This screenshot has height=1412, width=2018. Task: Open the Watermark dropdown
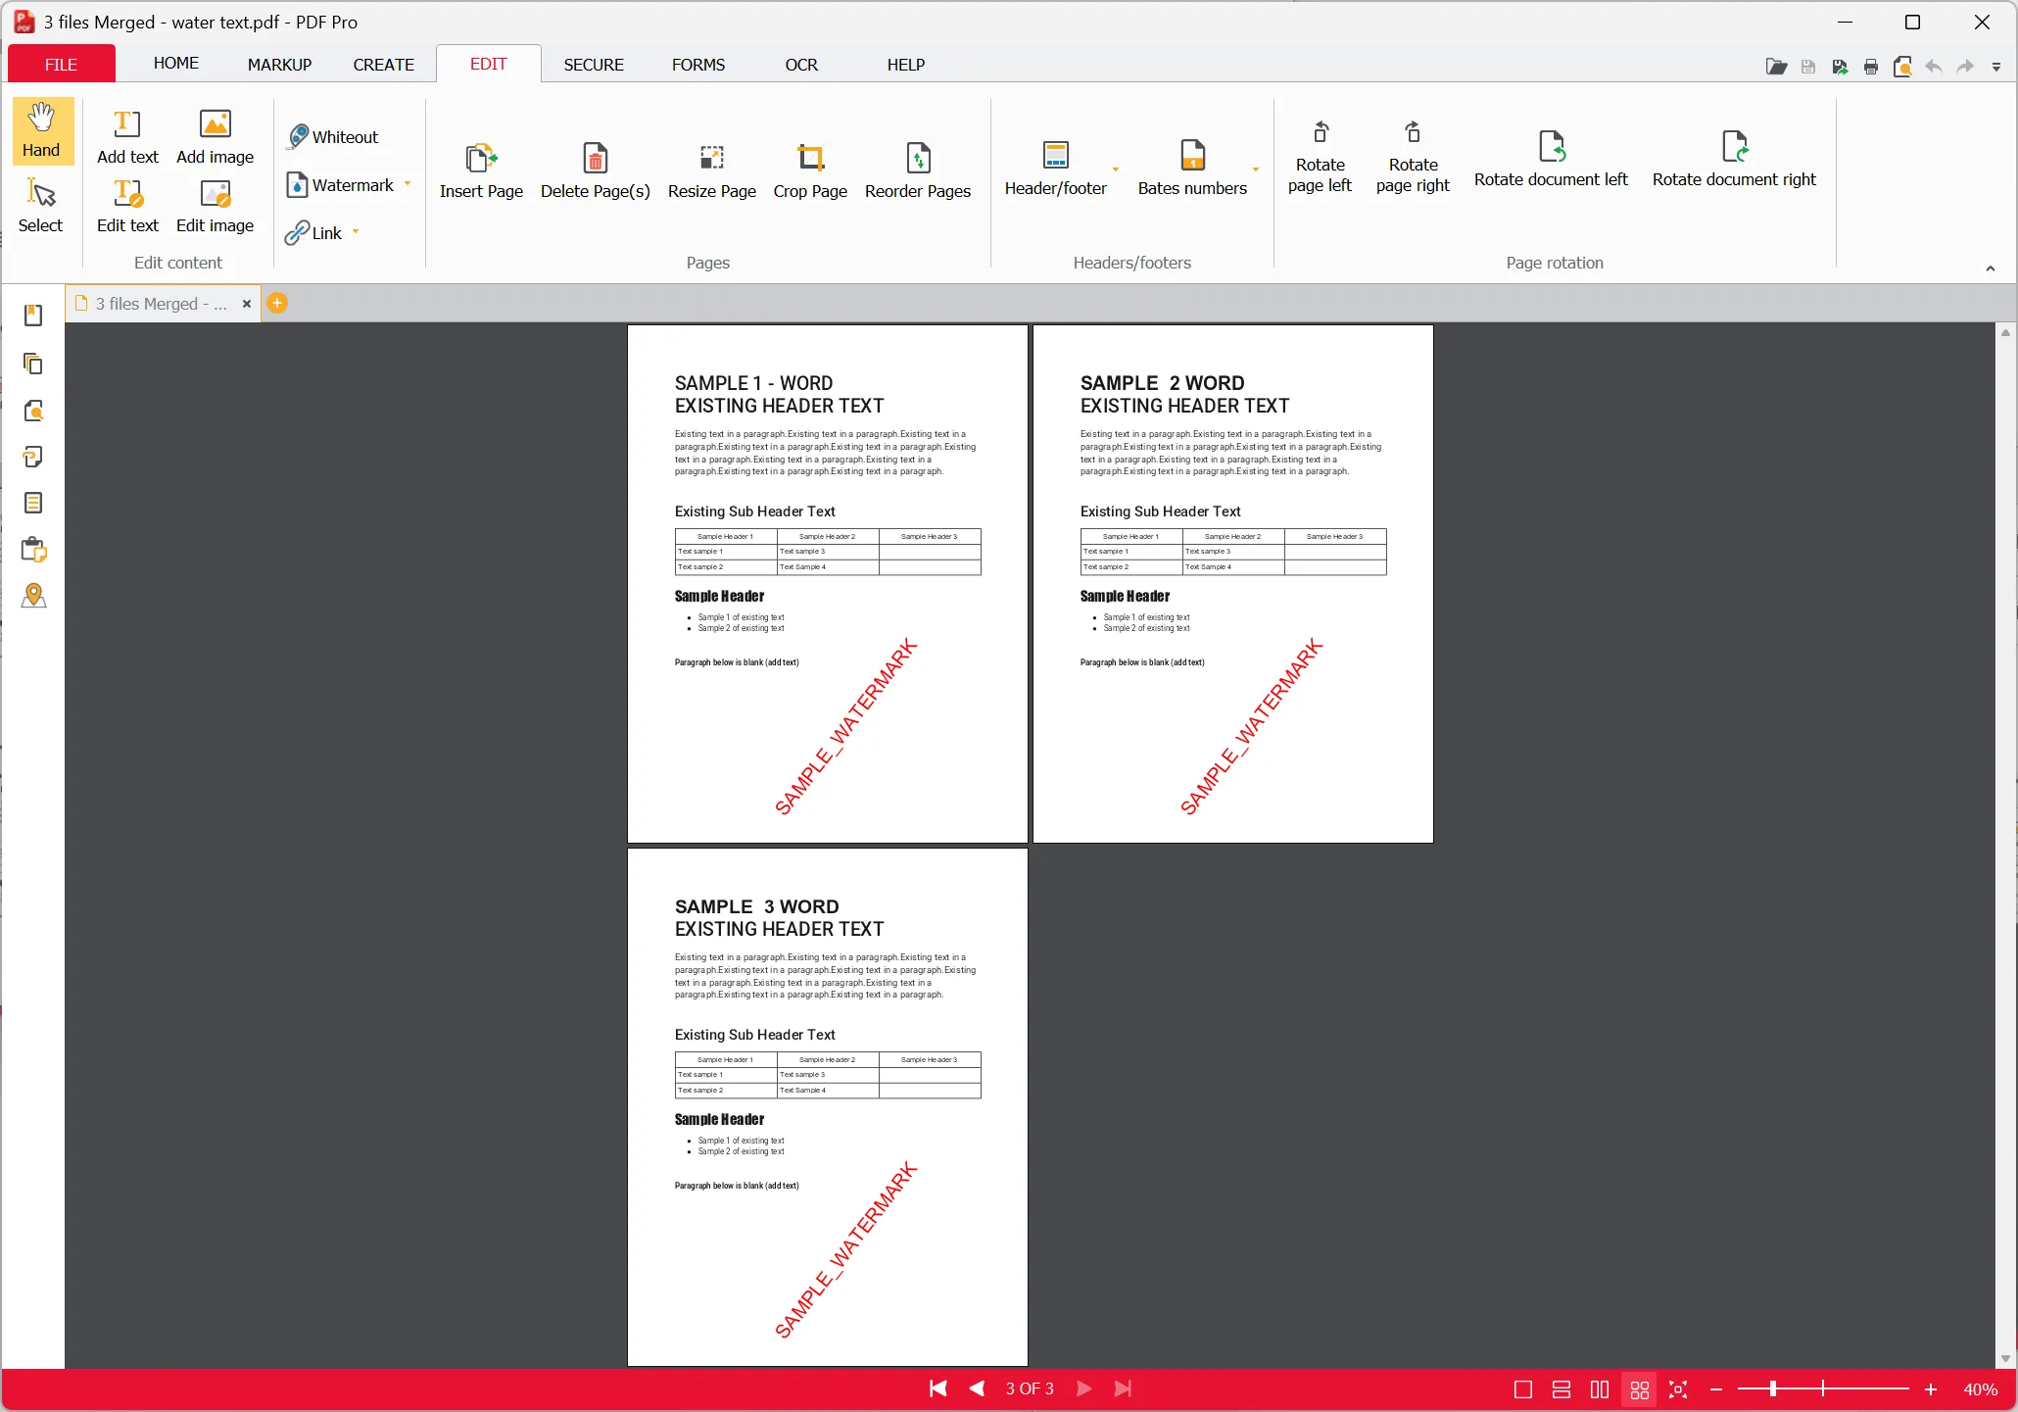tap(408, 184)
